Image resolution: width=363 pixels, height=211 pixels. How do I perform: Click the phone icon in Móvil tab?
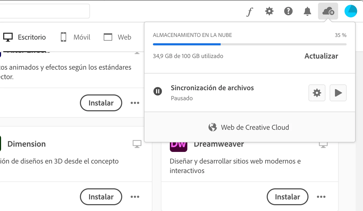click(x=63, y=37)
